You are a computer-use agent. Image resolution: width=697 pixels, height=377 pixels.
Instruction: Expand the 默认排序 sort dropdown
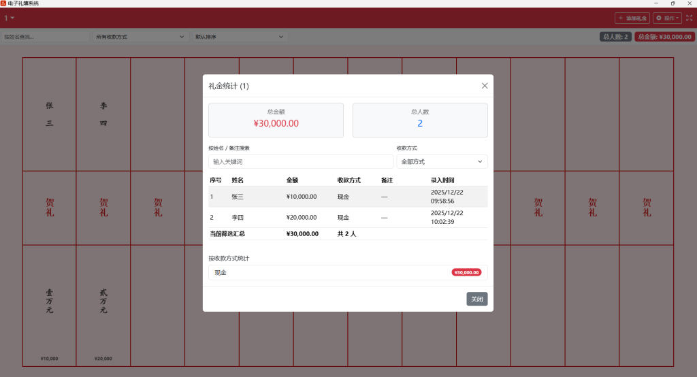240,37
